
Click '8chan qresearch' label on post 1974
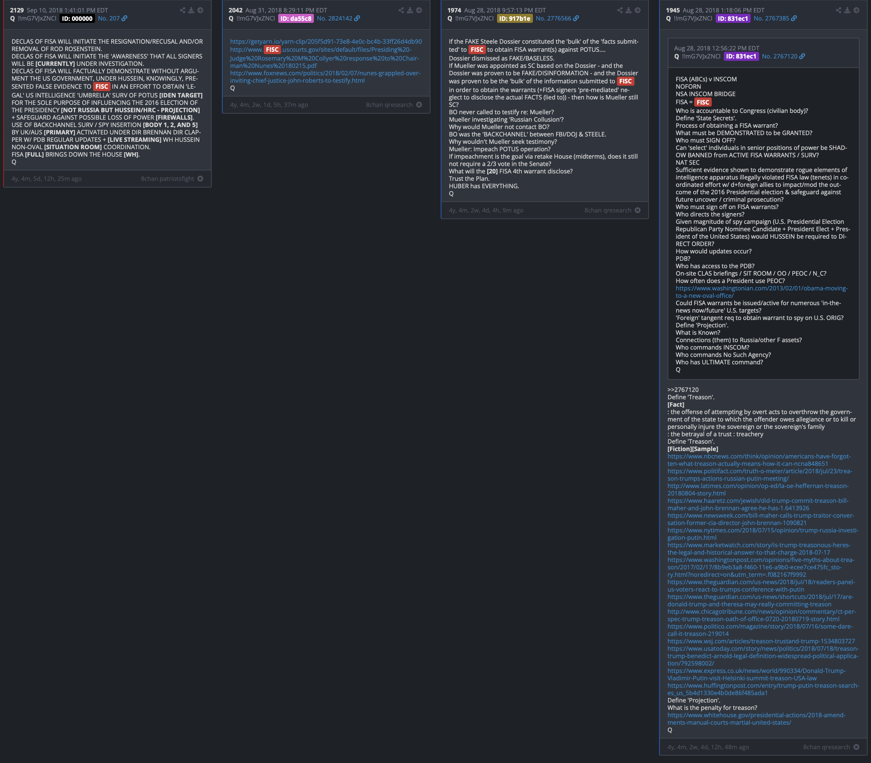608,210
